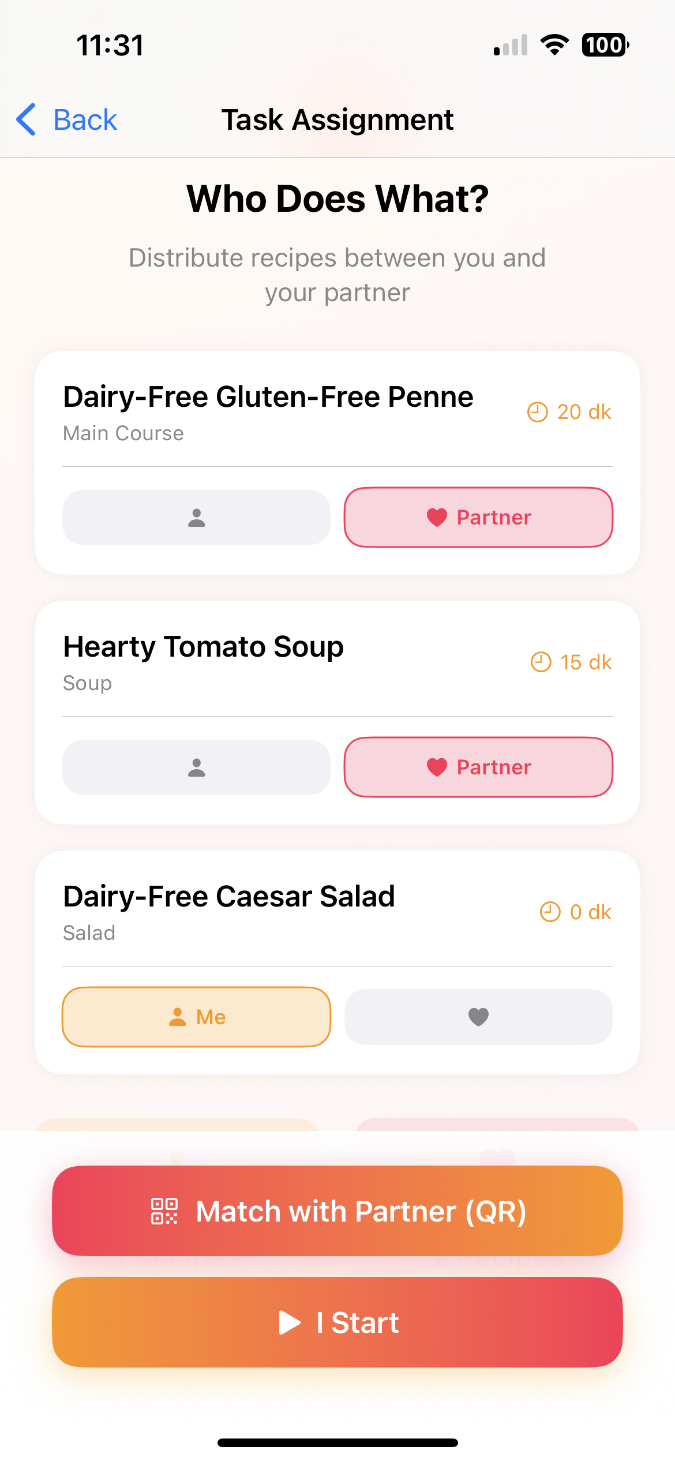Tap the clock icon beside 15 dk
Image resolution: width=675 pixels, height=1461 pixels.
(541, 662)
